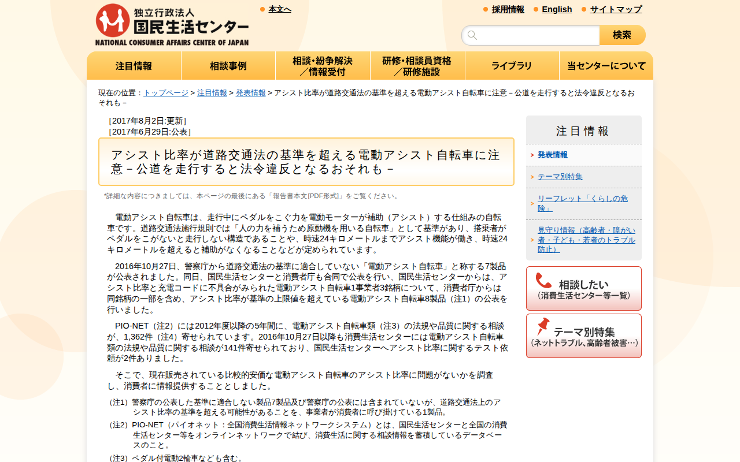Expand the テーマ別特集 sidebar item

coord(560,176)
